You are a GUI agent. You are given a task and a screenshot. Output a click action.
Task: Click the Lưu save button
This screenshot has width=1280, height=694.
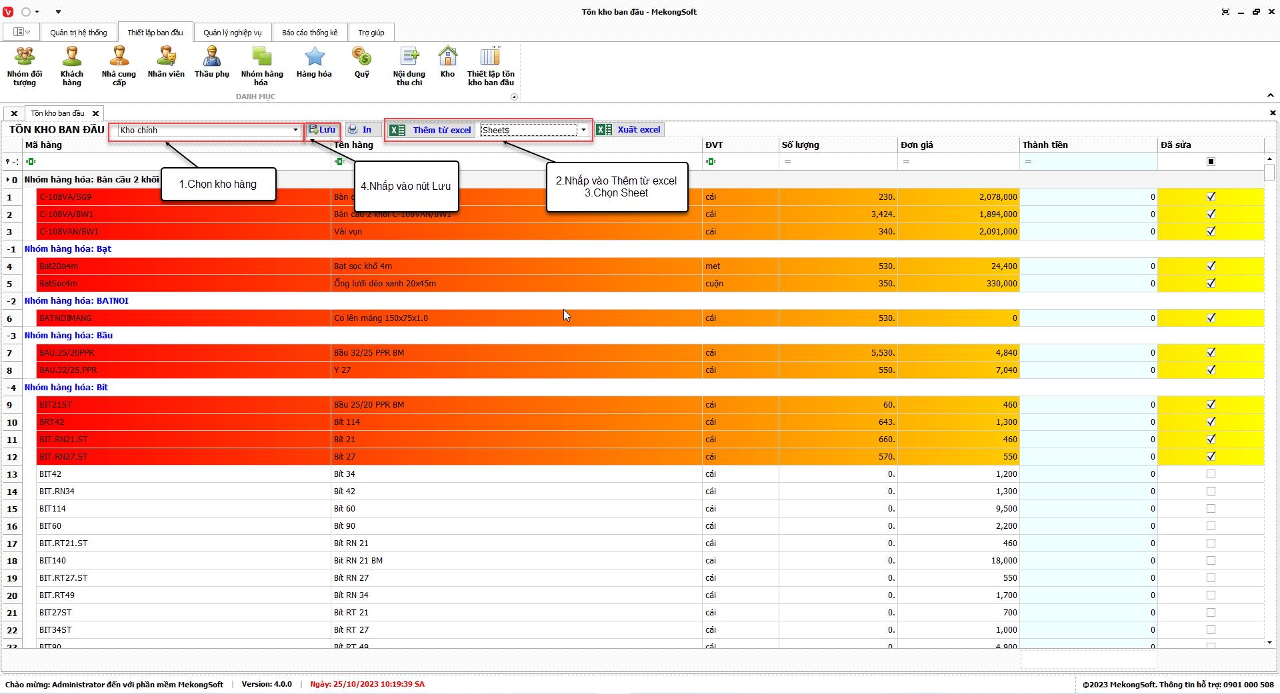[322, 130]
